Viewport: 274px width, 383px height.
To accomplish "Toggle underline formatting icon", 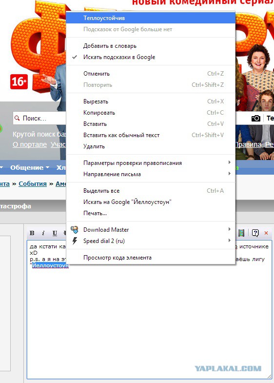I will click(x=55, y=233).
